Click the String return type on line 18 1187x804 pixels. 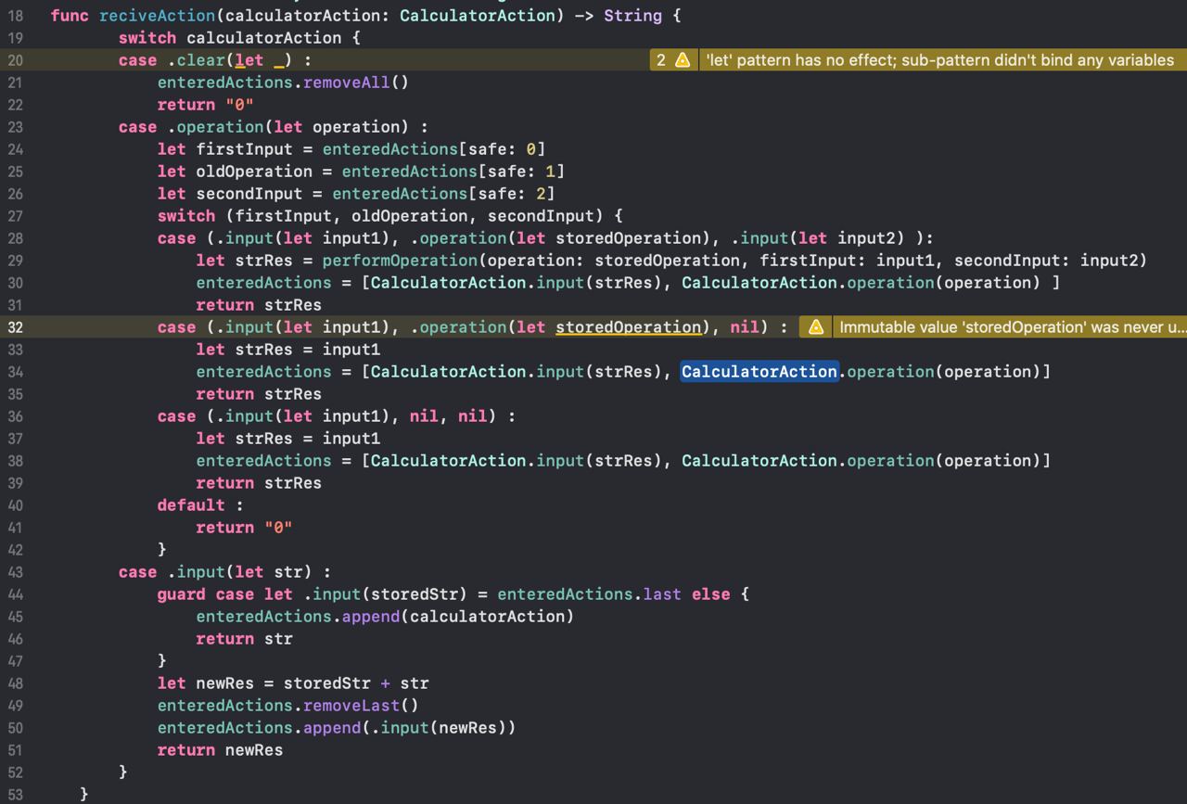[632, 16]
